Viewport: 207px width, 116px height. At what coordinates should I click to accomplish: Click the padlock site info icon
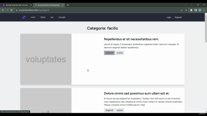(17, 10)
